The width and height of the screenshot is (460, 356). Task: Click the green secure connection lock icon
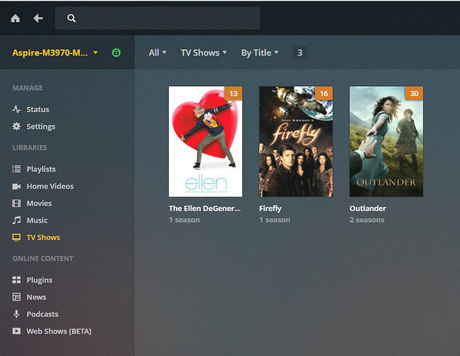[x=116, y=53]
